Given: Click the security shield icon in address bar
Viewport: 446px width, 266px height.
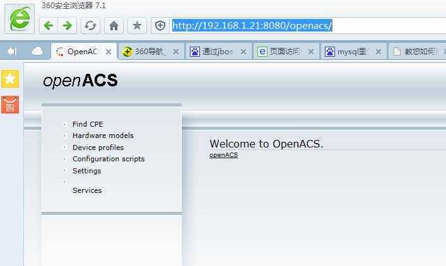Looking at the screenshot, I should 160,26.
